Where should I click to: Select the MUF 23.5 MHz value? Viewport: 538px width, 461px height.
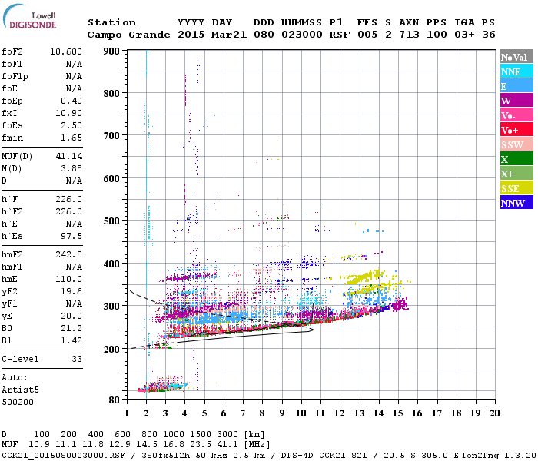(201, 445)
